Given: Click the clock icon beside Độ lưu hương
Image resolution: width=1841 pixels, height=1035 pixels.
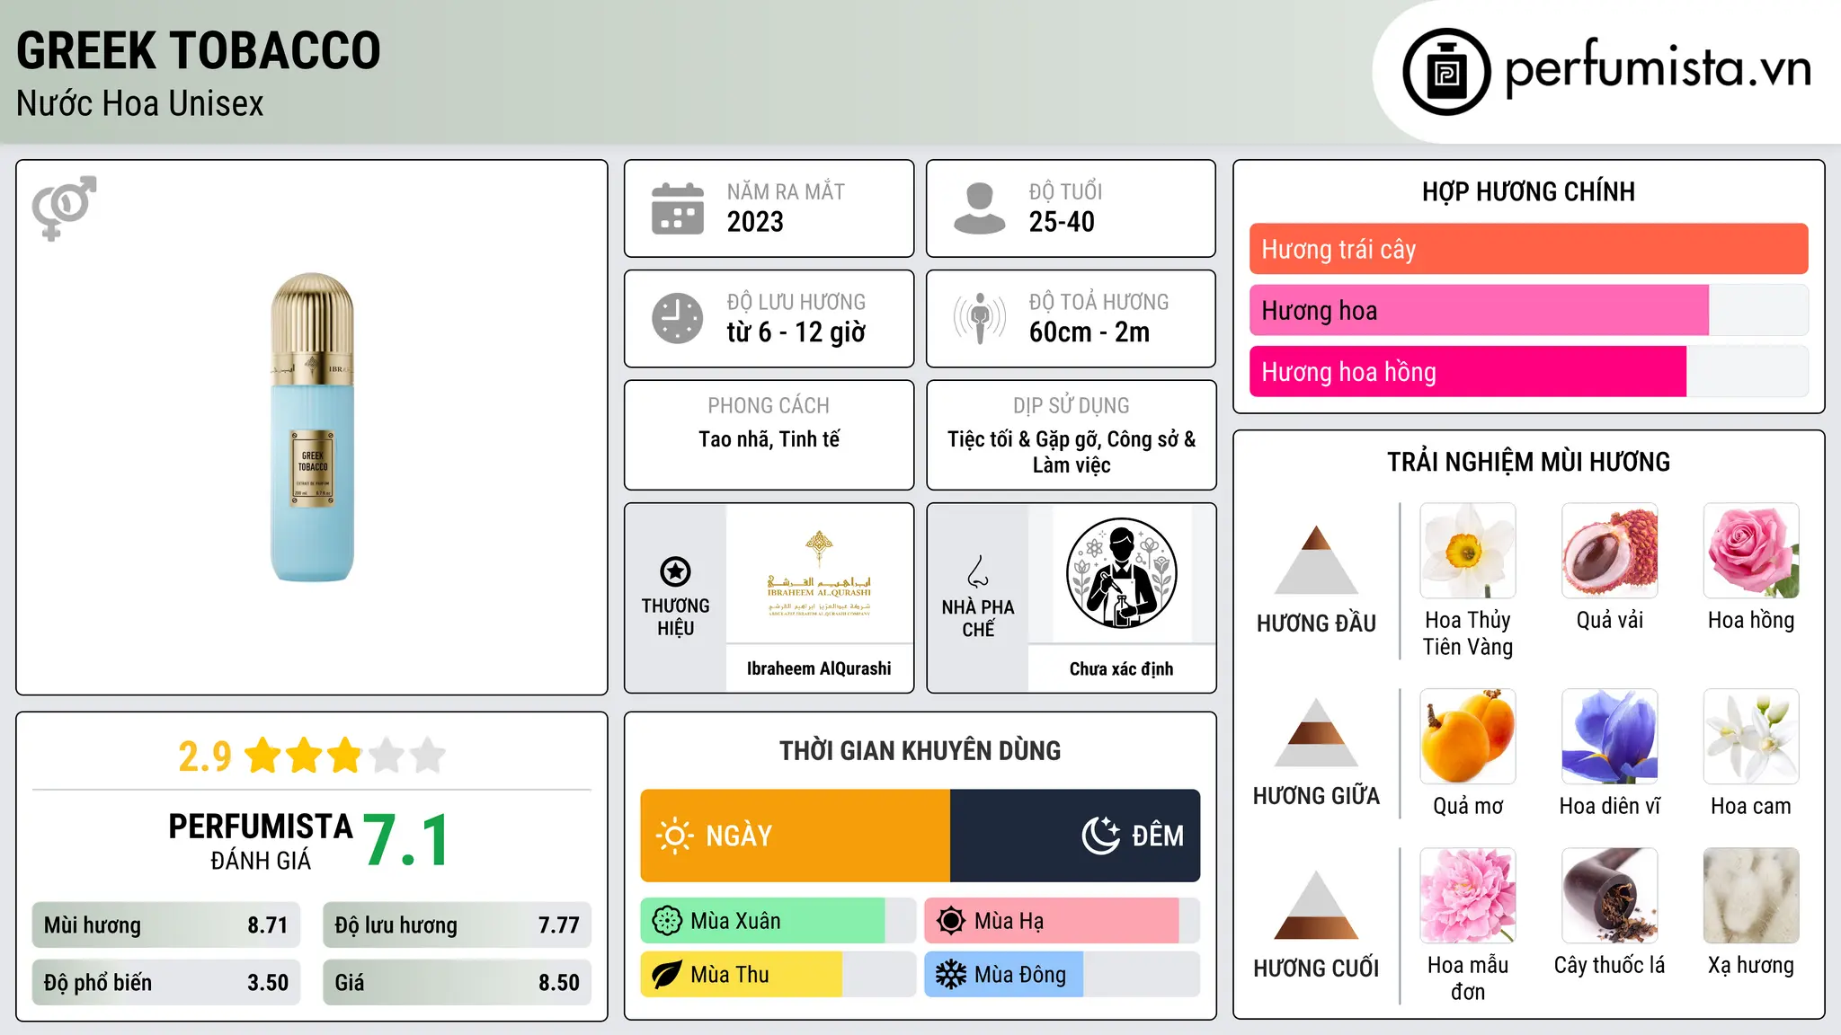Looking at the screenshot, I should [678, 318].
